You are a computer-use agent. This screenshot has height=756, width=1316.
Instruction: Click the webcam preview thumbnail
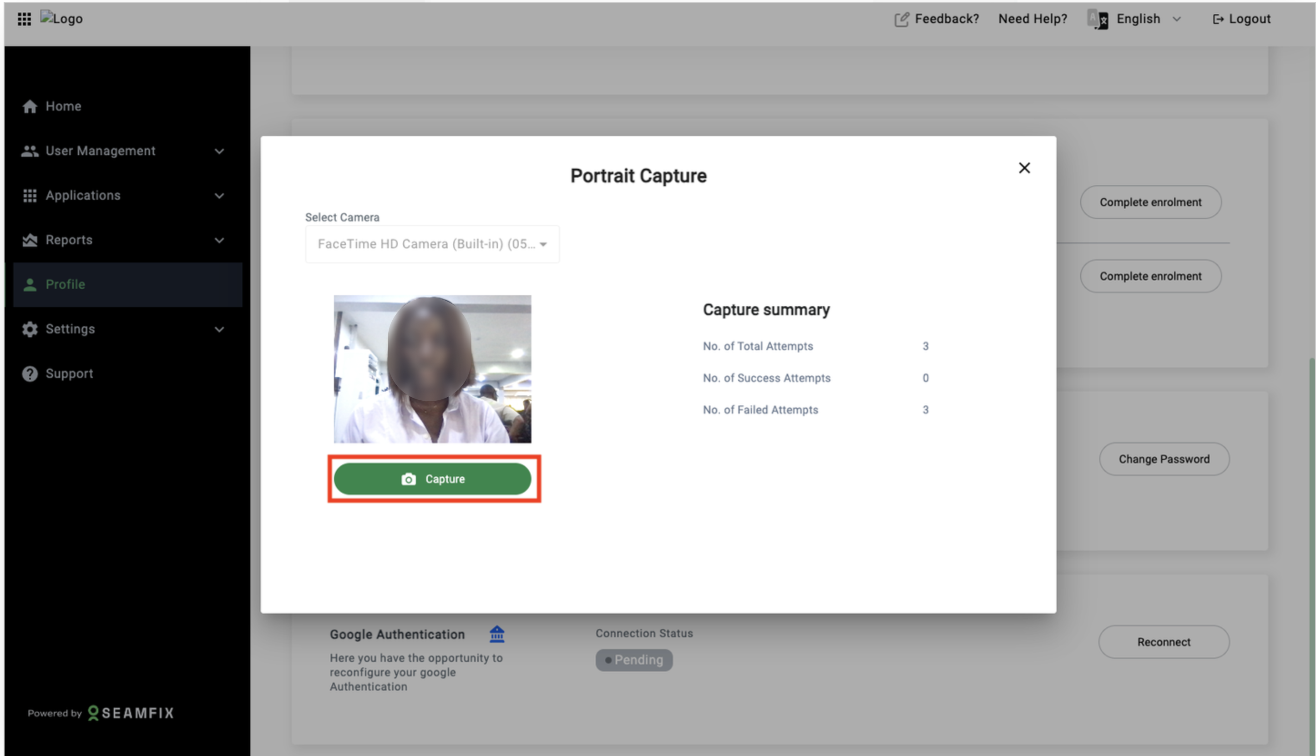tap(432, 369)
